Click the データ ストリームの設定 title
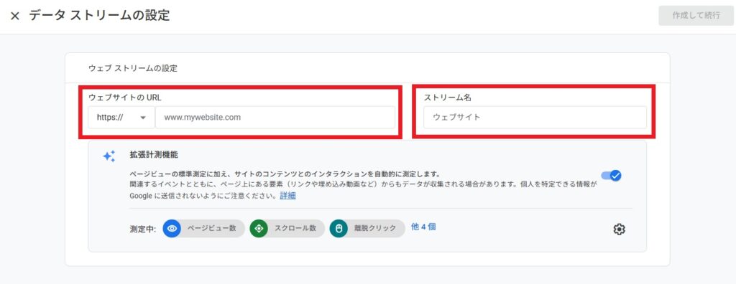Screen dimensions: 736x284 point(99,16)
